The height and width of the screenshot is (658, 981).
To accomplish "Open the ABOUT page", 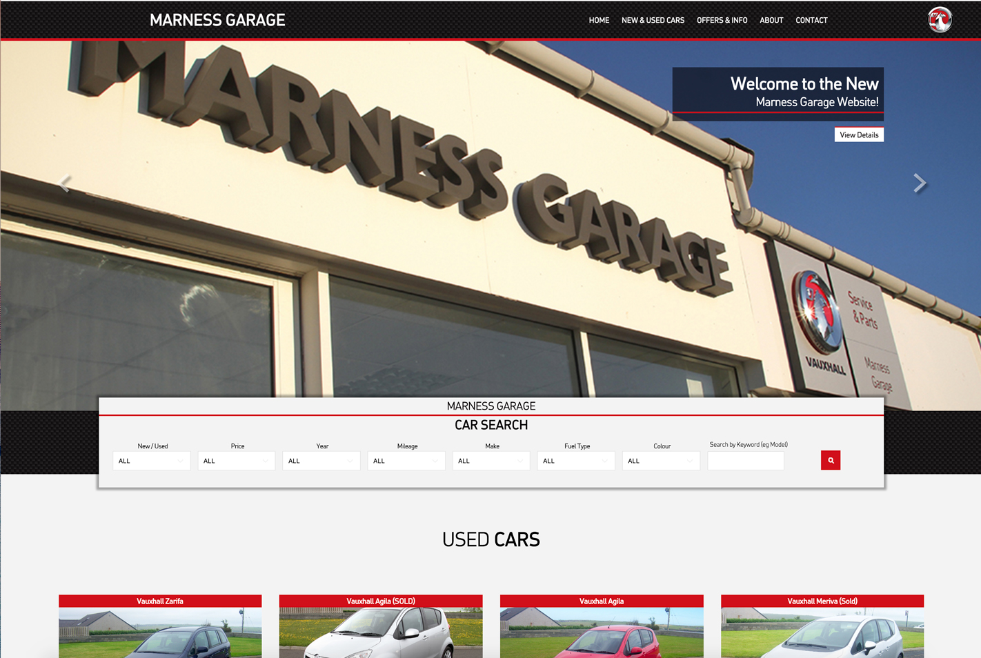I will [x=771, y=20].
